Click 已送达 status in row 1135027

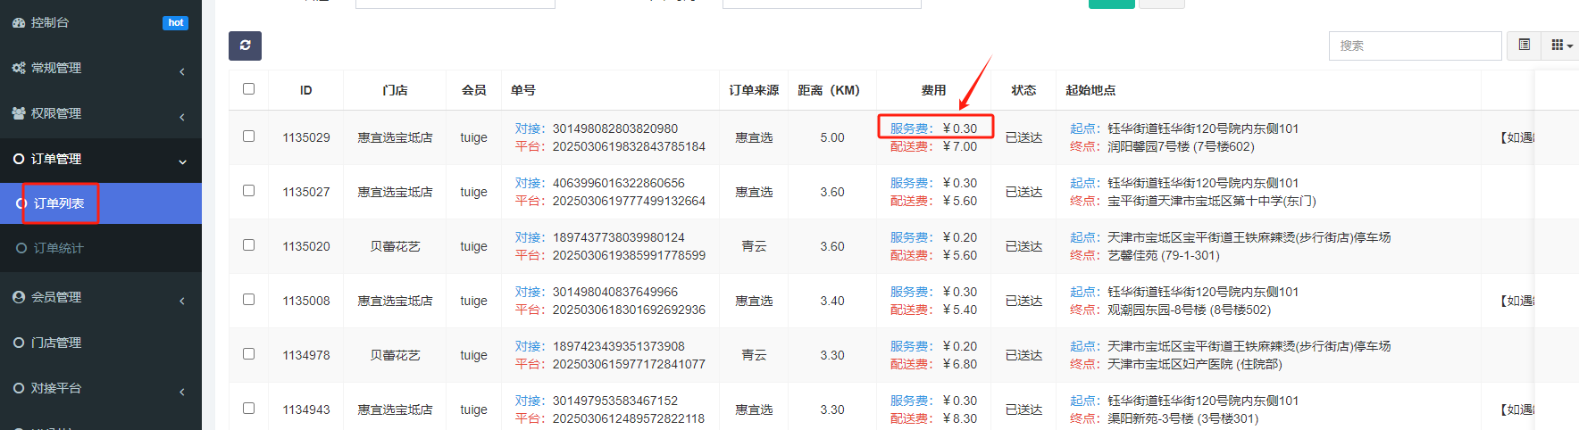tap(1023, 192)
